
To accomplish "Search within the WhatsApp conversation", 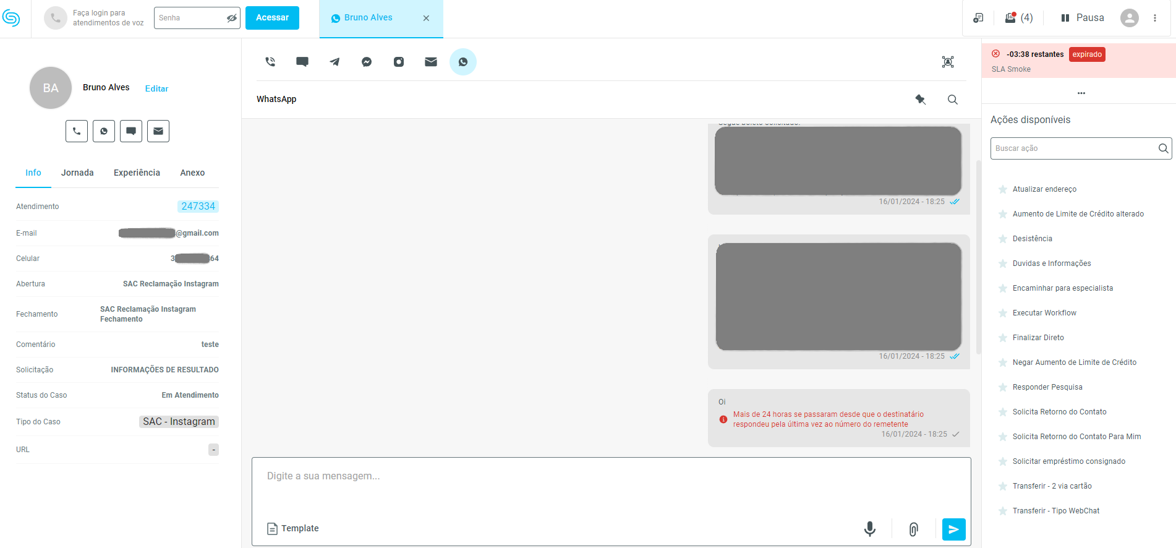I will [952, 100].
